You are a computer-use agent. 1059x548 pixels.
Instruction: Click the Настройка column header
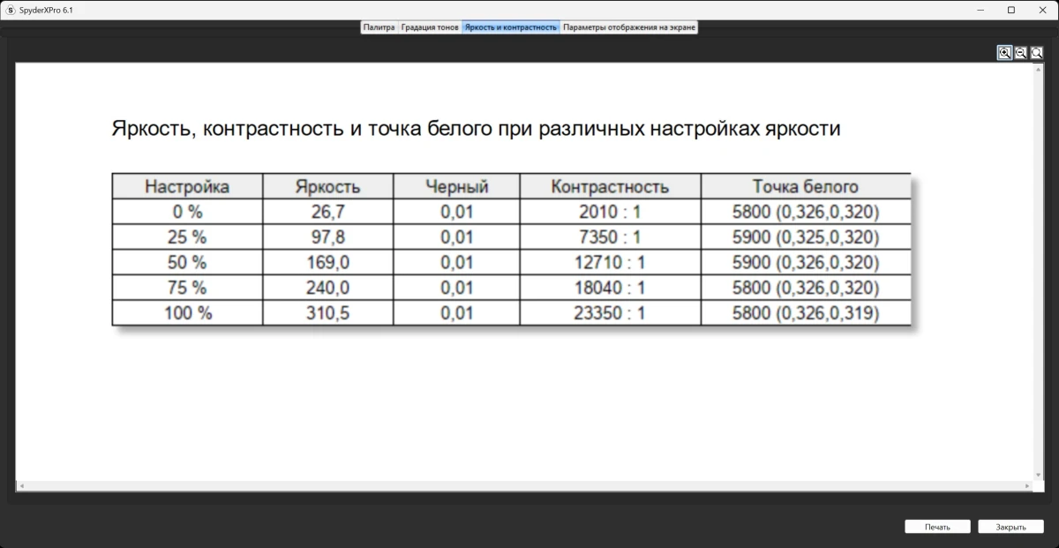186,186
